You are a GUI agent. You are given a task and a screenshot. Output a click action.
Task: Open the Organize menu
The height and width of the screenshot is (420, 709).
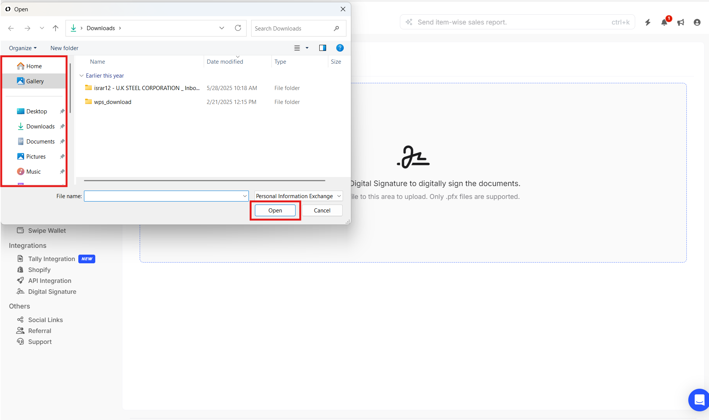(x=23, y=48)
